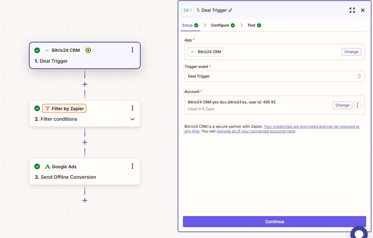This screenshot has width=373, height=238.
Task: Open the help chat bubble
Action: (359, 233)
